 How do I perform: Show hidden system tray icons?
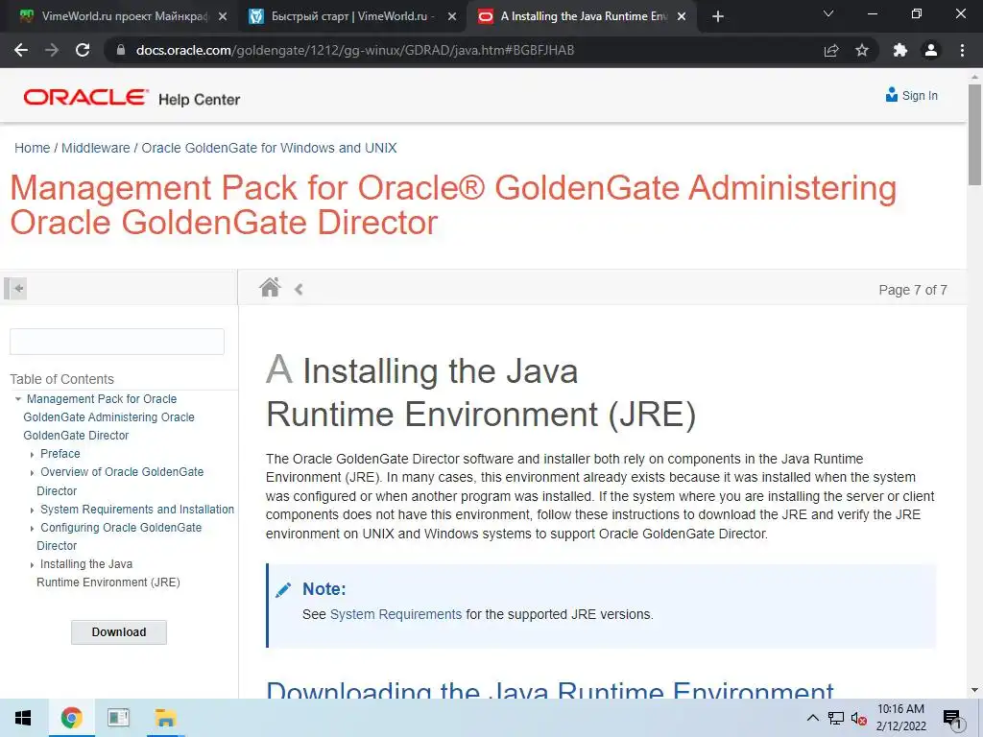(x=812, y=718)
